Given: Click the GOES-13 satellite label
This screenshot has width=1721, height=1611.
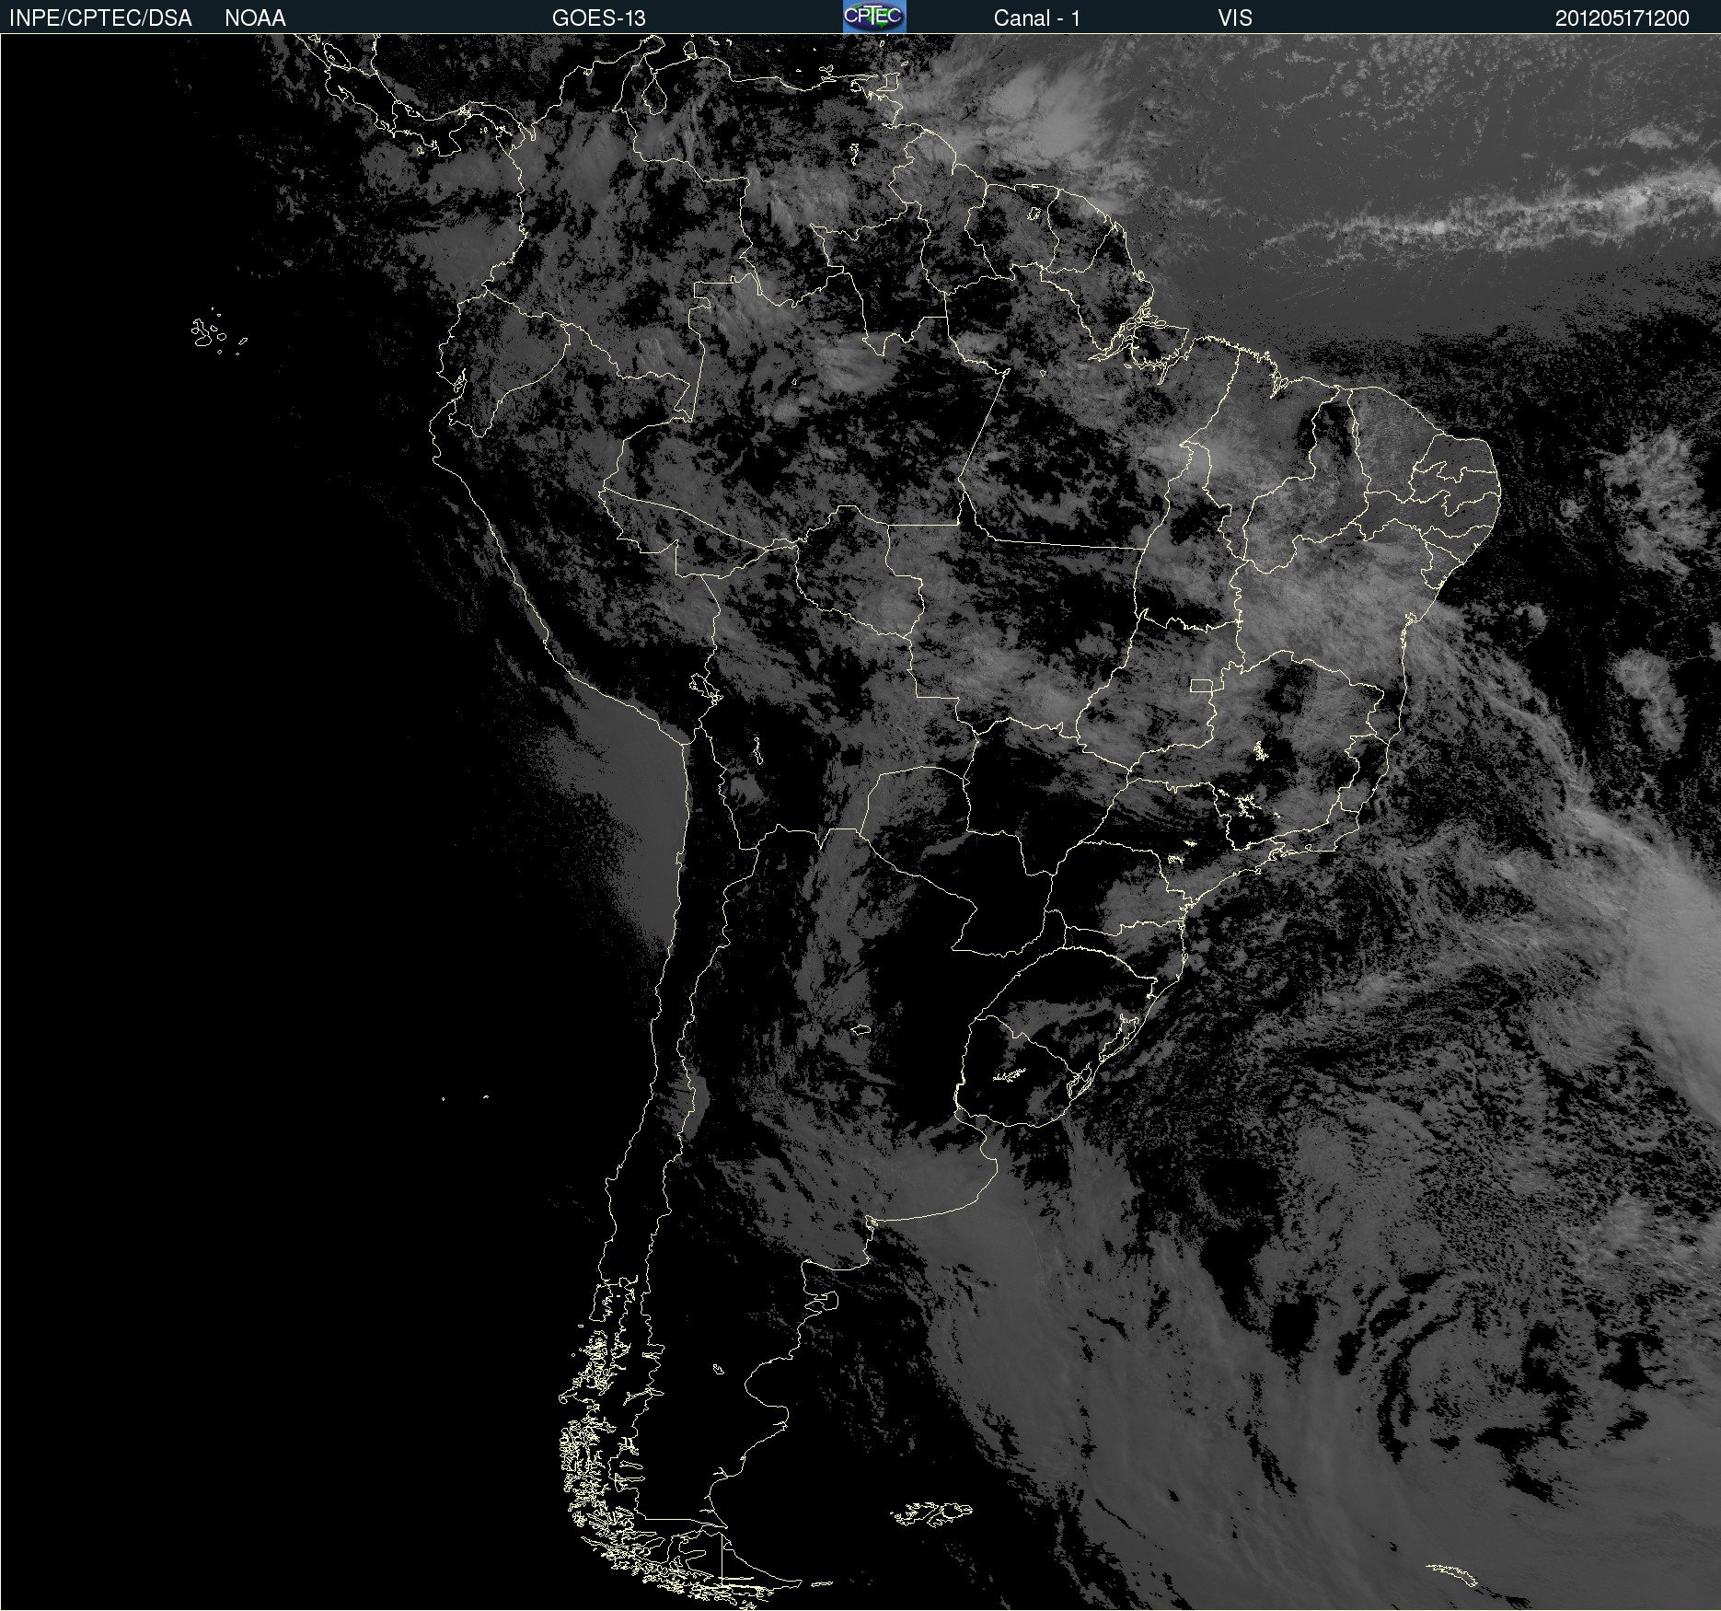Looking at the screenshot, I should pyautogui.click(x=598, y=18).
